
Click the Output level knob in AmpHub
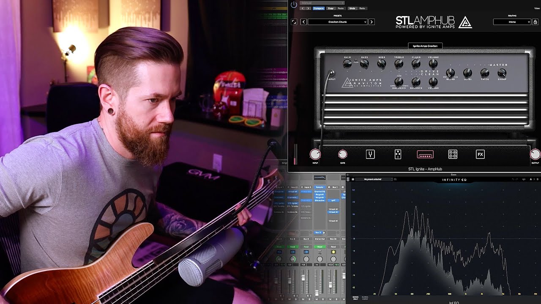535,155
